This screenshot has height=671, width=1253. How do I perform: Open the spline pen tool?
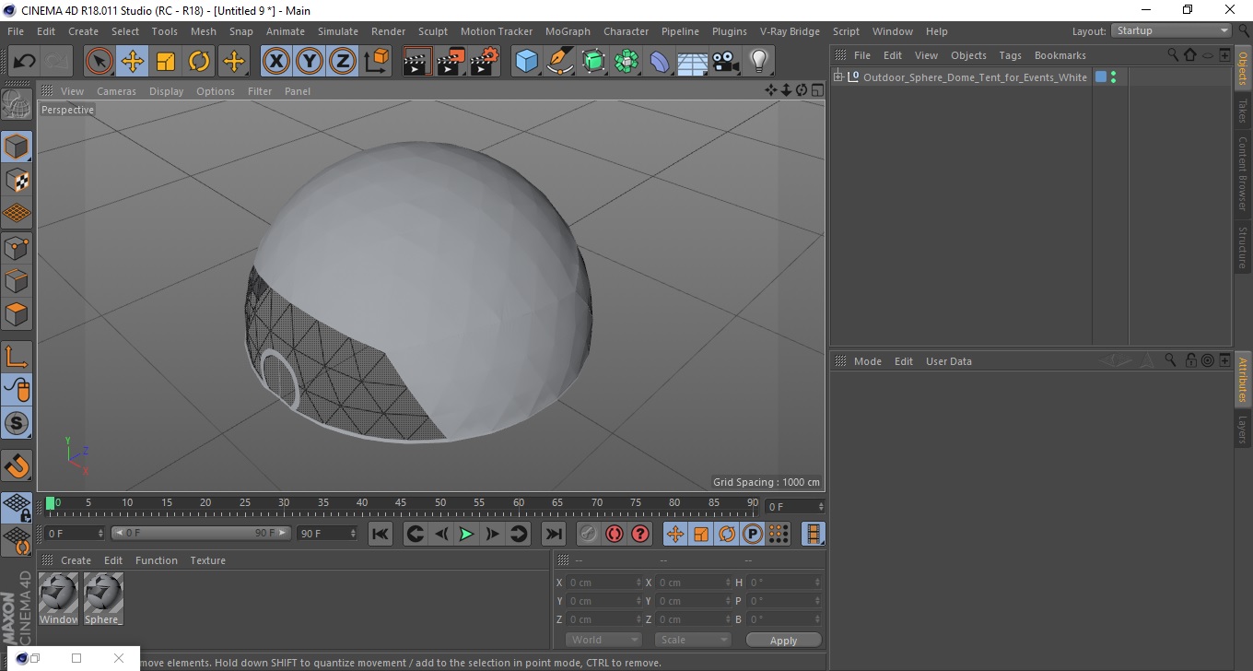coord(560,62)
